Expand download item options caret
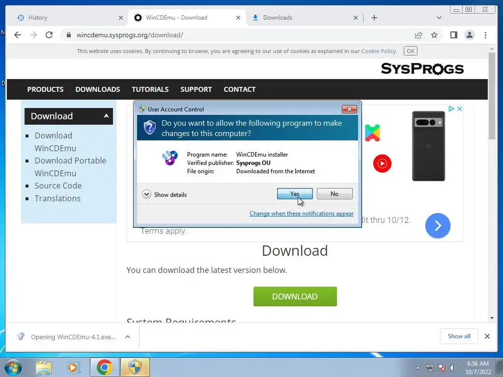This screenshot has height=377, width=503. (x=128, y=337)
